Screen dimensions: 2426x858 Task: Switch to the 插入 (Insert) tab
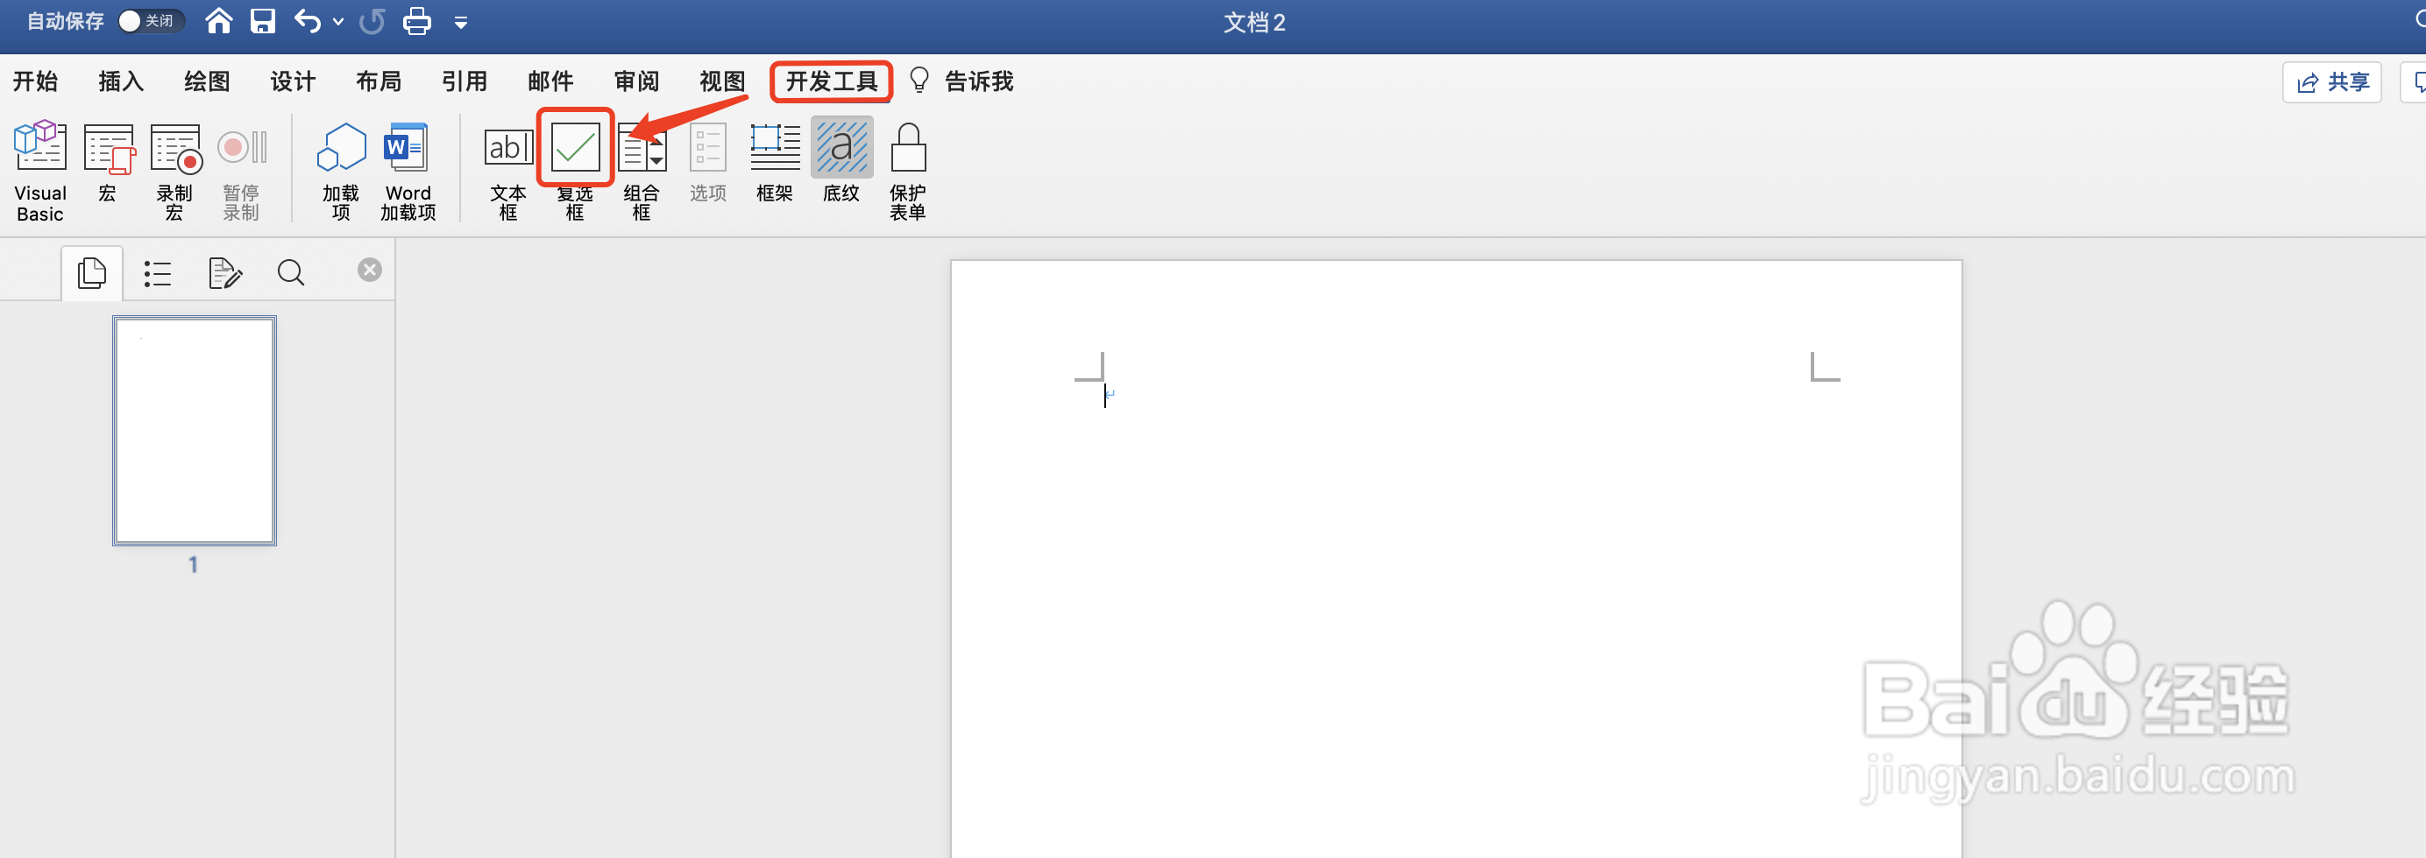coord(122,81)
